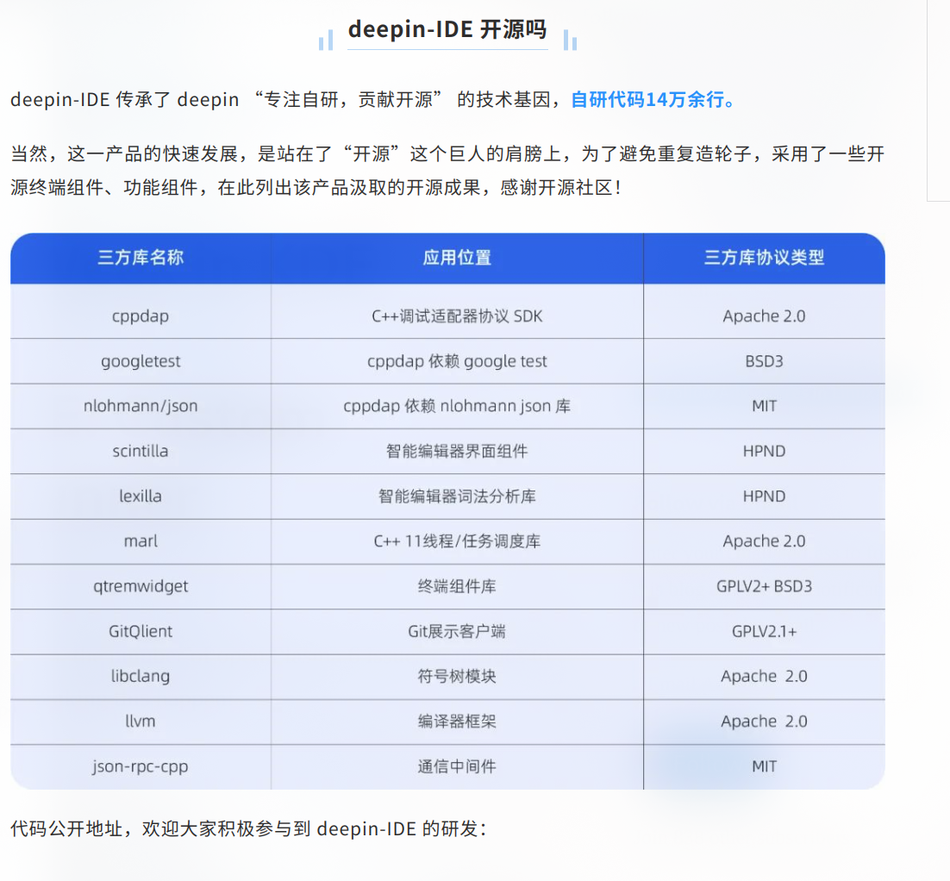
Task: Click the Apache 2.0 license in libclang row
Action: point(764,676)
